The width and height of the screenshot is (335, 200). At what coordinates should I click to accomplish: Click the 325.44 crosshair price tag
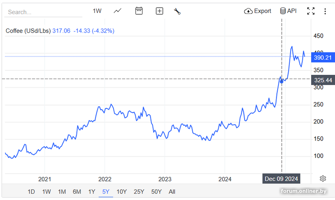323,80
